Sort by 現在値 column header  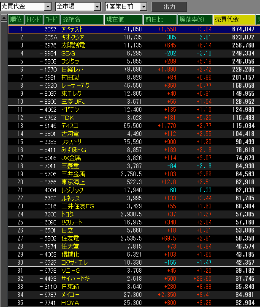(x=124, y=19)
